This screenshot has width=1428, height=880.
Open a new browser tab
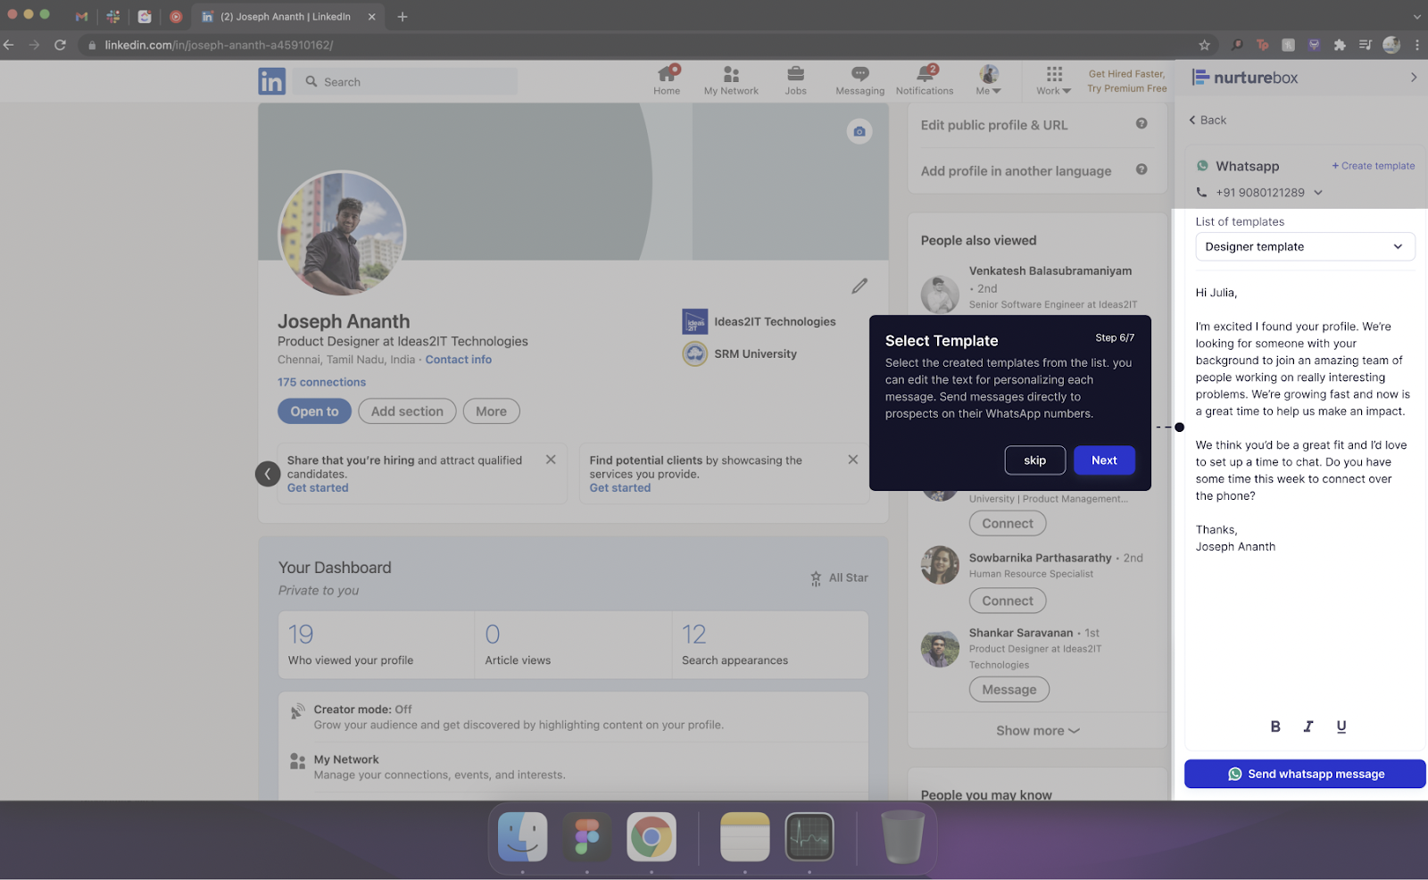(x=403, y=16)
